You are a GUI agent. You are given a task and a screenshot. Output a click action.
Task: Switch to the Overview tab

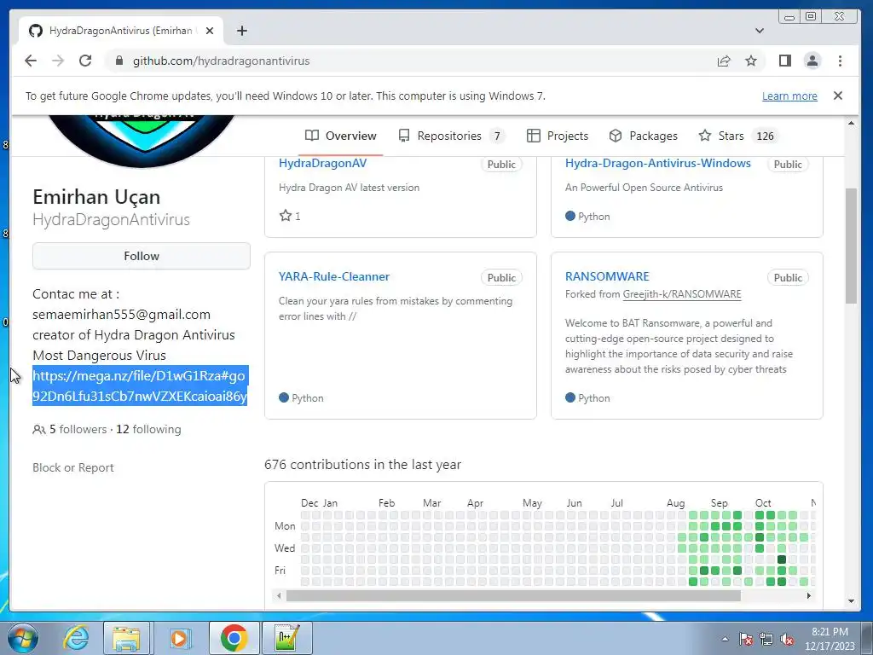(x=341, y=136)
